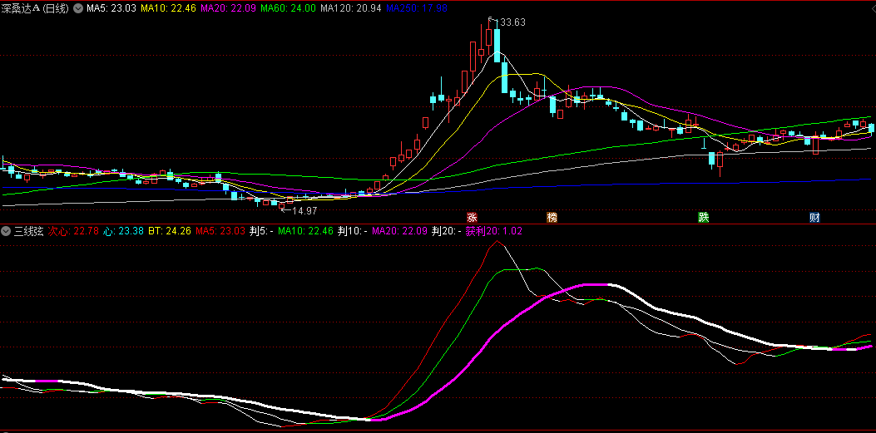876x433 pixels.
Task: Click the red 涨 event marker
Action: 473,217
